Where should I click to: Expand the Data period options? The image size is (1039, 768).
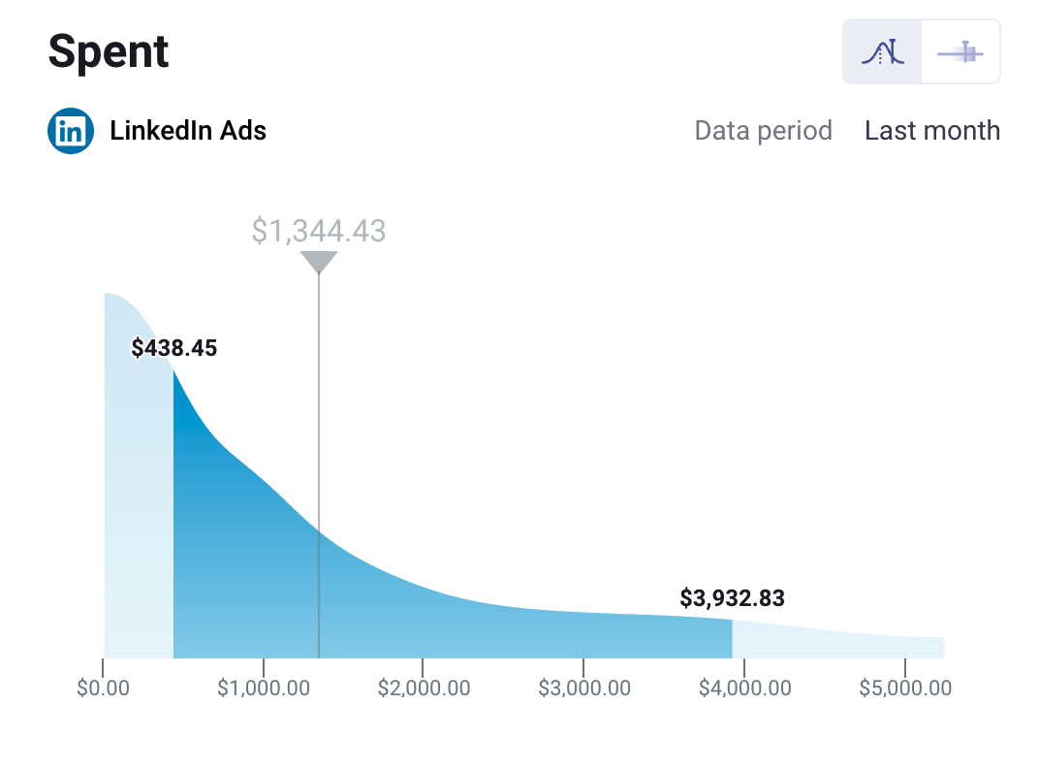click(x=763, y=130)
